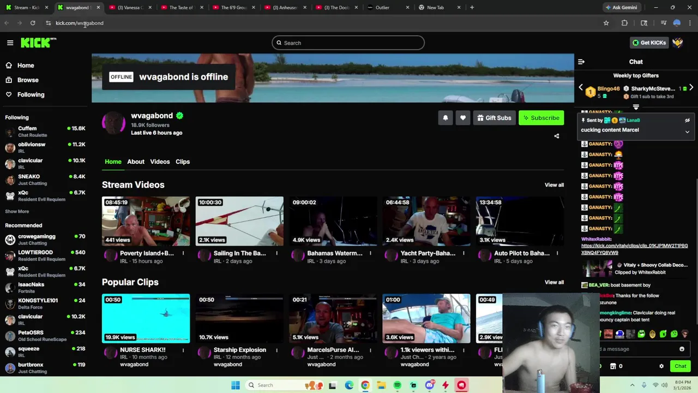
Task: Bookmark this page with the star icon
Action: pyautogui.click(x=606, y=23)
